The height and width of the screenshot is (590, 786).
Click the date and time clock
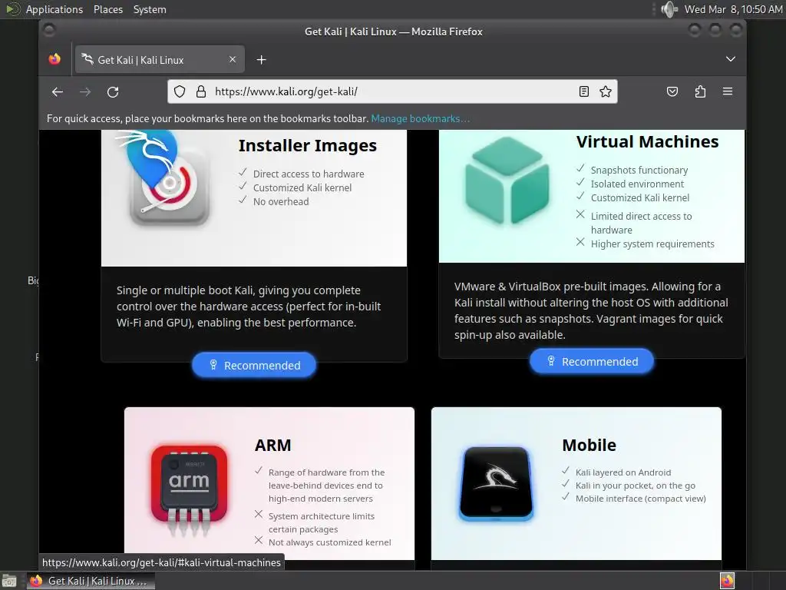tap(733, 9)
